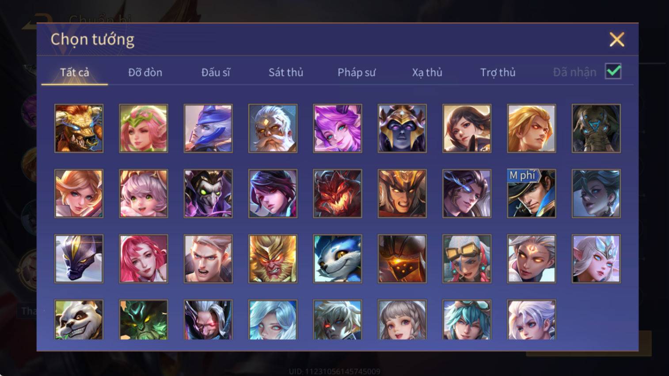Go to the Trợ thủ tab

click(x=498, y=72)
